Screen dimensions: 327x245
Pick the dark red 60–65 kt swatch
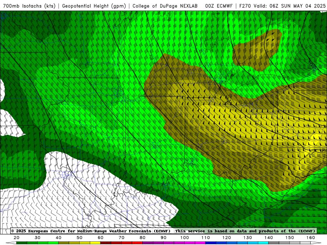106,243
